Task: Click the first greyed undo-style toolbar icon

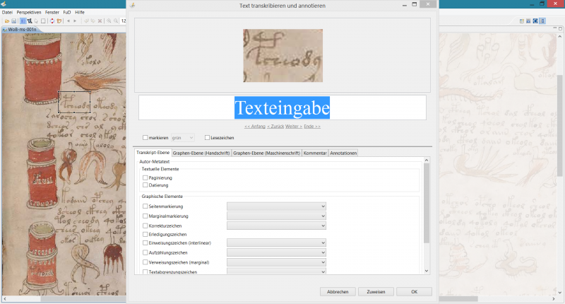Action: (86, 21)
